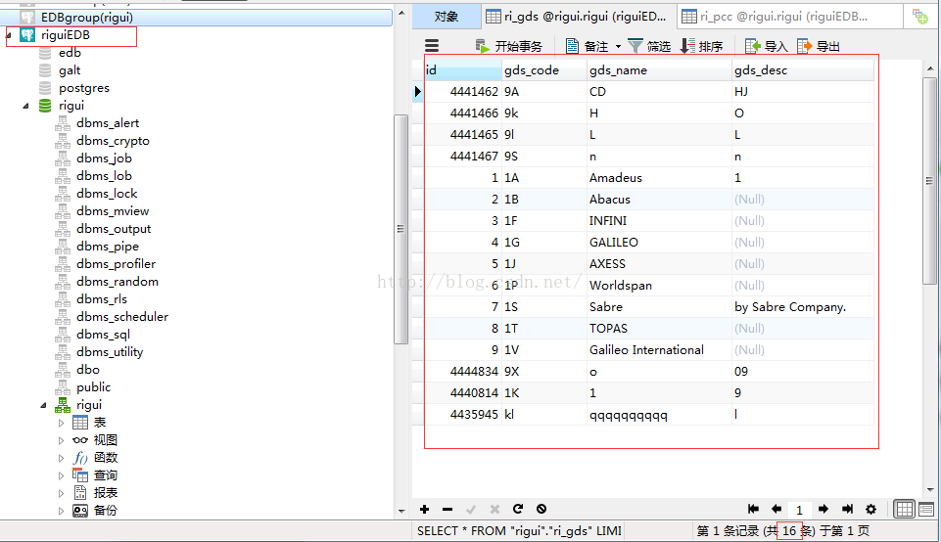Viewport: 941px width, 542px height.
Task: Click the Sort (排序) button
Action: (701, 46)
